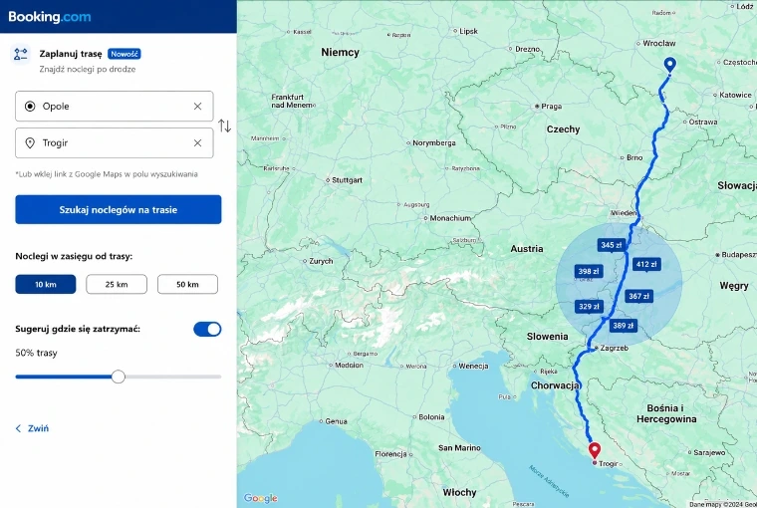Toggle Sugeruj gdzie się zatrzymać switch
The width and height of the screenshot is (757, 508).
click(207, 330)
